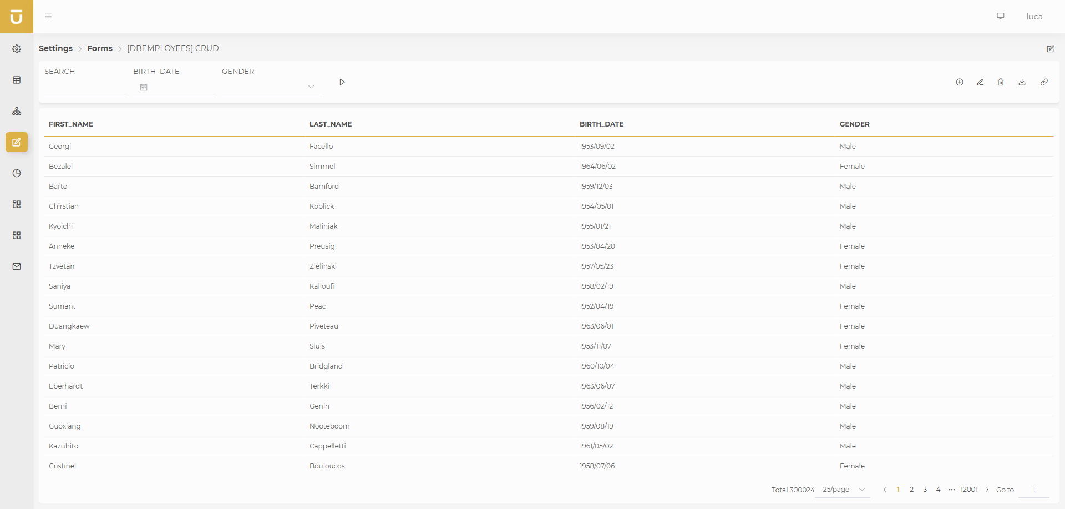The width and height of the screenshot is (1065, 509).
Task: Click the SEARCH input field
Action: coord(85,87)
